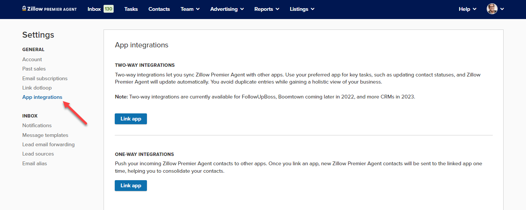Image resolution: width=526 pixels, height=210 pixels.
Task: Click Link app under One-Way Integrations
Action: tap(131, 186)
